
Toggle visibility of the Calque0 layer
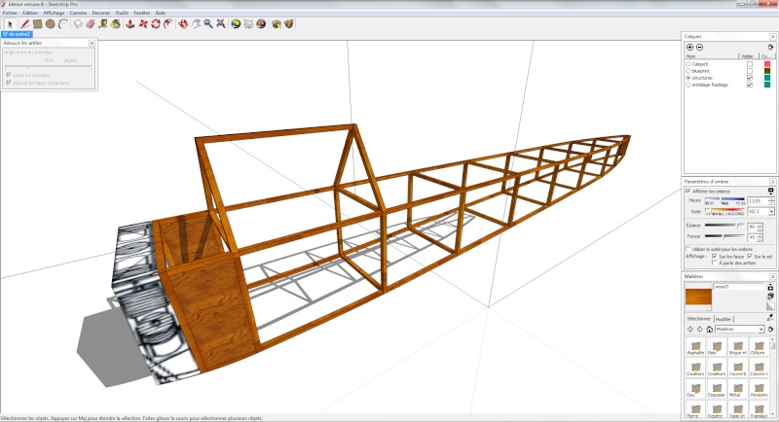tap(750, 64)
